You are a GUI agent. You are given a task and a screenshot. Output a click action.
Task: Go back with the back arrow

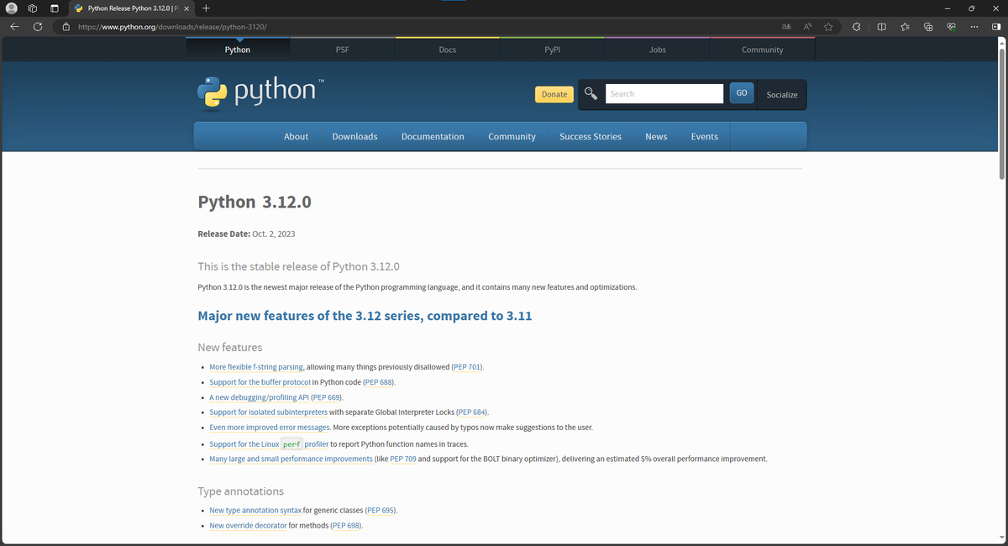click(x=14, y=27)
